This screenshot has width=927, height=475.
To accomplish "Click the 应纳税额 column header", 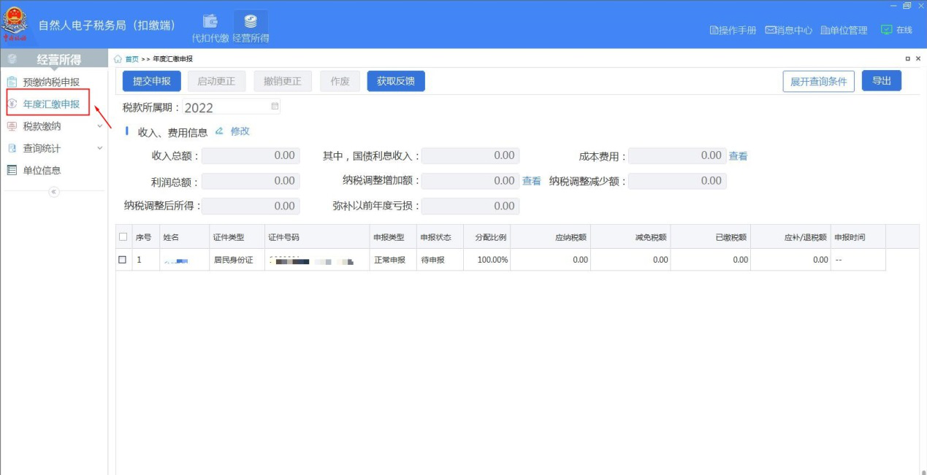I will pyautogui.click(x=550, y=237).
